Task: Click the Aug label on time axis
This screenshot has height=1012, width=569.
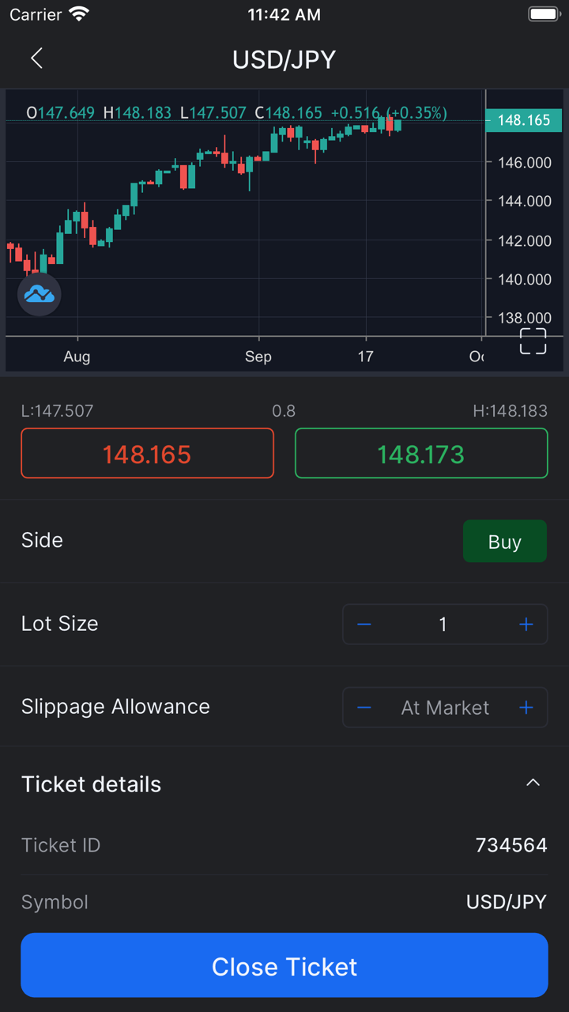Action: click(x=77, y=357)
